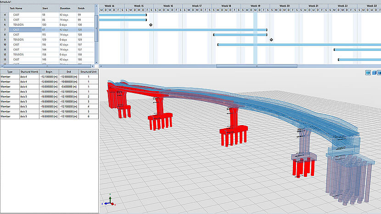Click the TENSION milestone diamond in Week 15
The width and height of the screenshot is (381, 214).
tap(151, 25)
